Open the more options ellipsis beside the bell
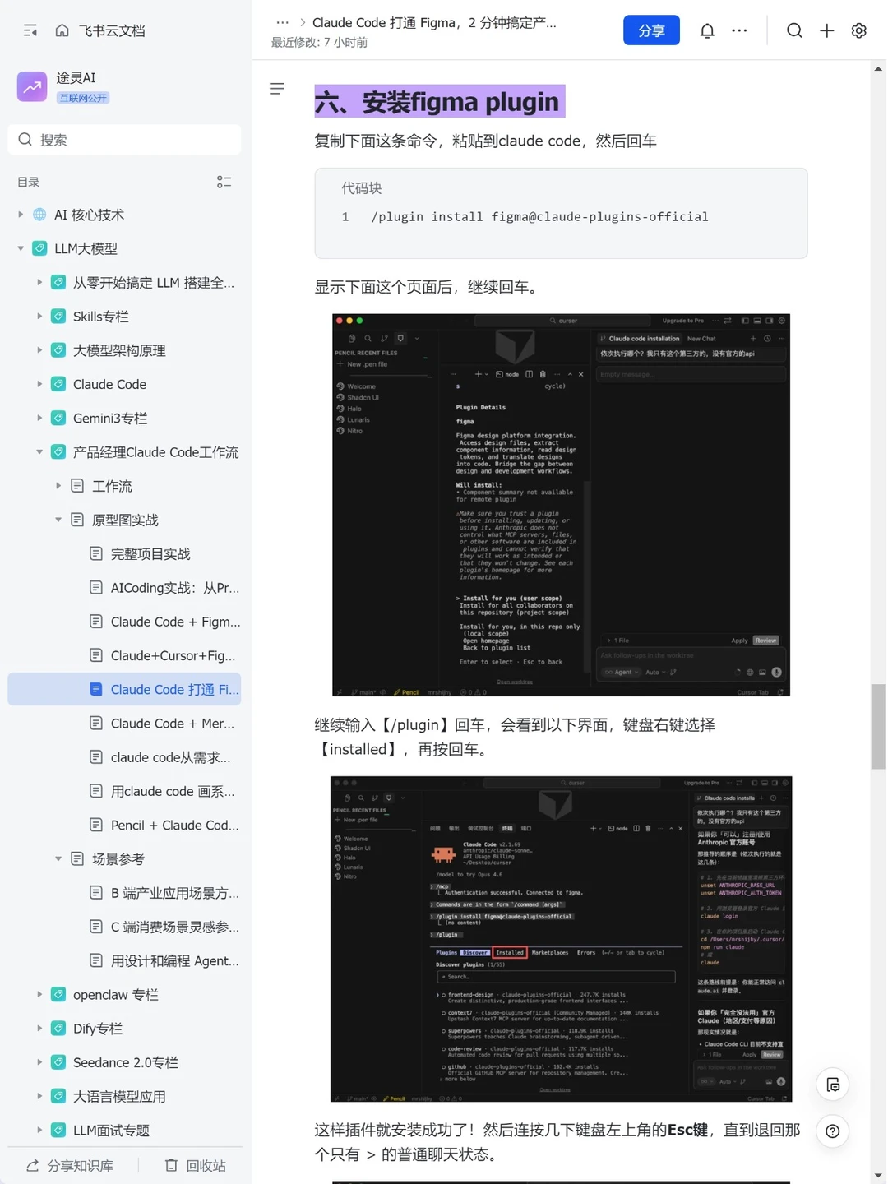Screen dimensions: 888x1184 [x=739, y=30]
